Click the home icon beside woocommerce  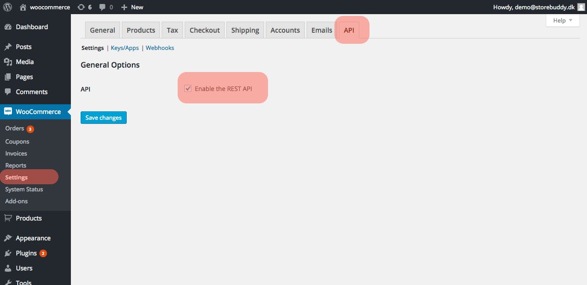pos(23,7)
